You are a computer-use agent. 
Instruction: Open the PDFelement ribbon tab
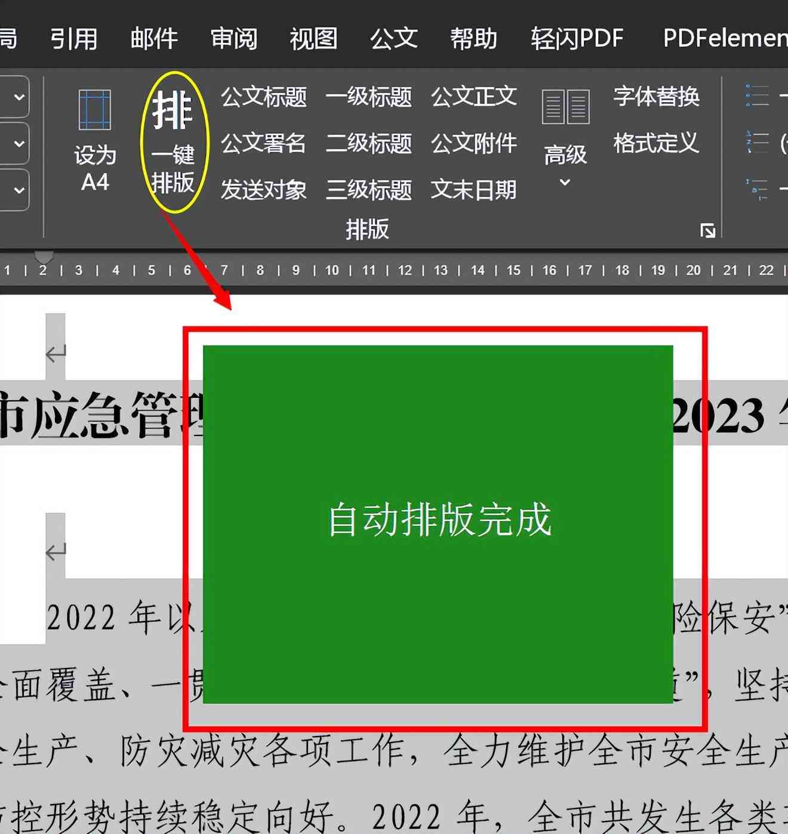click(x=725, y=39)
